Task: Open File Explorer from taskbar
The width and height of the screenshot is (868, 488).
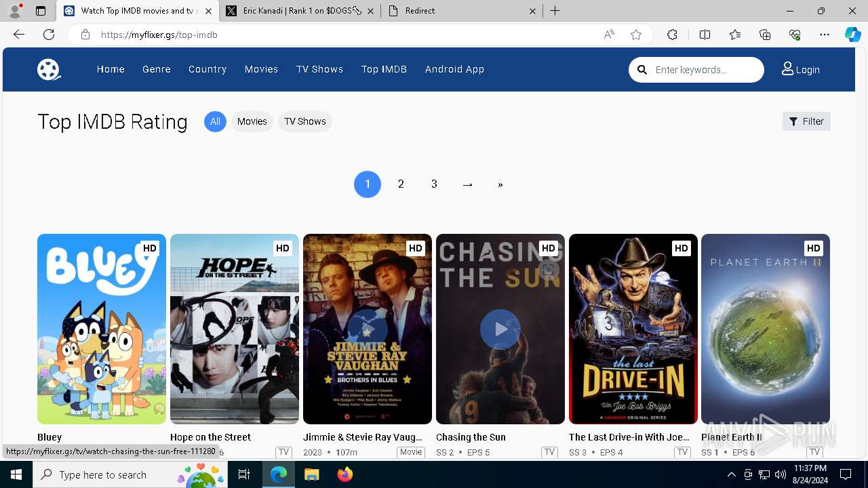Action: (x=312, y=474)
